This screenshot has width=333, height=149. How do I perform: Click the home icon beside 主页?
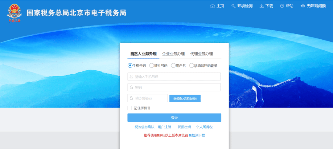pos(212,6)
